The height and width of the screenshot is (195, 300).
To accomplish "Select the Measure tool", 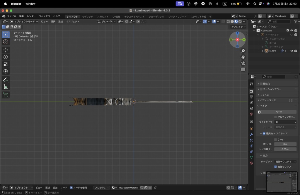I will [x=6, y=87].
